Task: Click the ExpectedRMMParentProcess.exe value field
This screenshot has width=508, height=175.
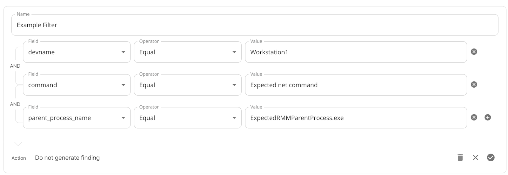Action: click(x=356, y=118)
